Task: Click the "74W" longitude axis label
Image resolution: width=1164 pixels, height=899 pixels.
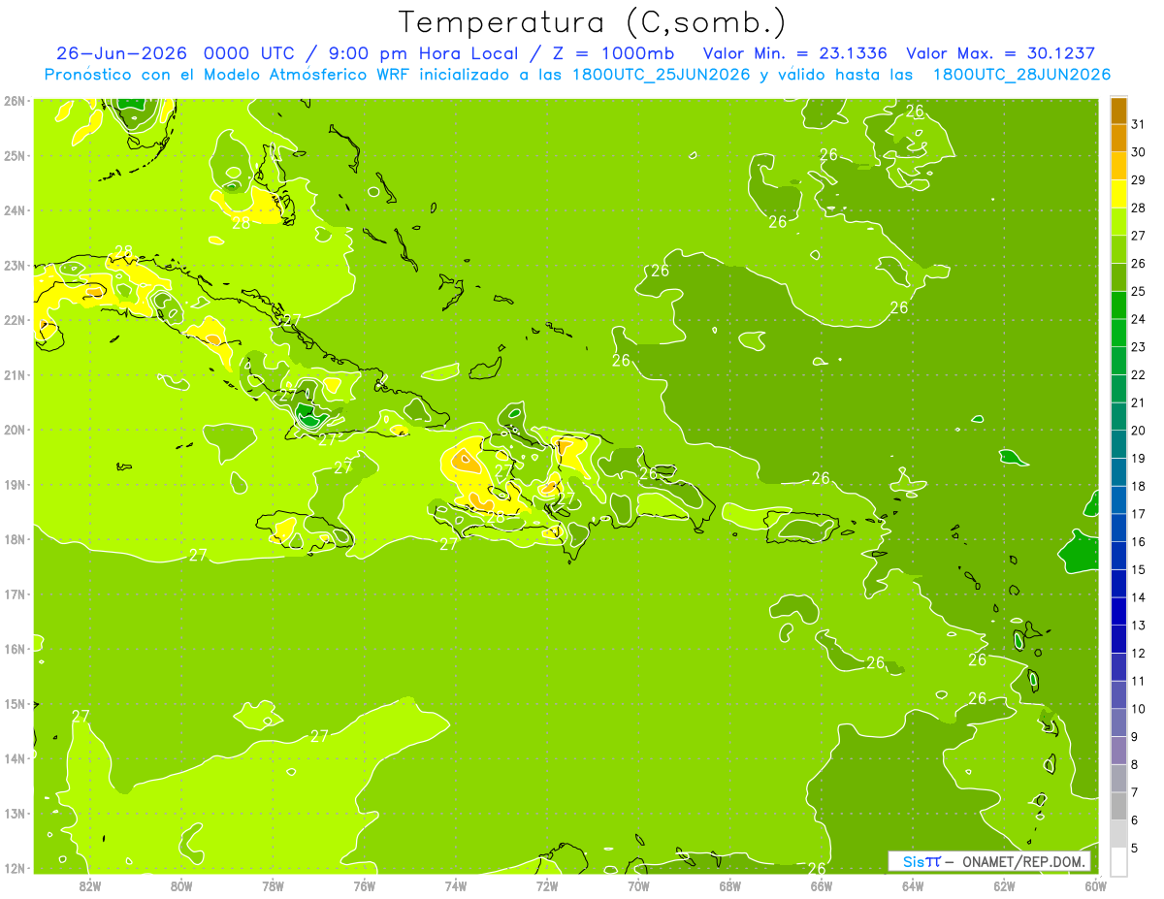Action: pyautogui.click(x=455, y=886)
